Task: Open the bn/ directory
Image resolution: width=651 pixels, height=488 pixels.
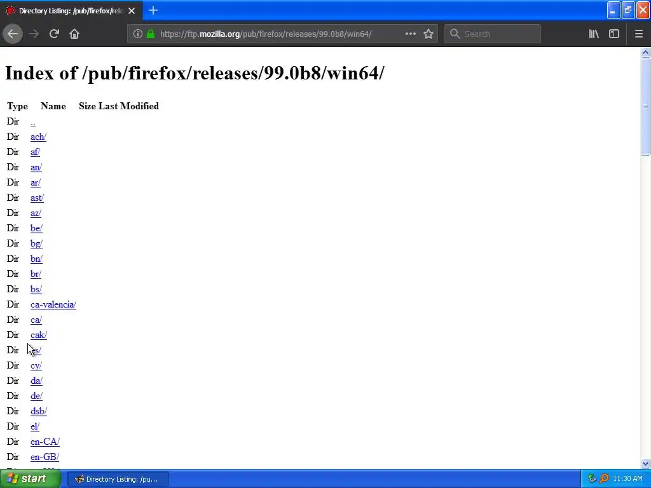Action: pyautogui.click(x=36, y=259)
